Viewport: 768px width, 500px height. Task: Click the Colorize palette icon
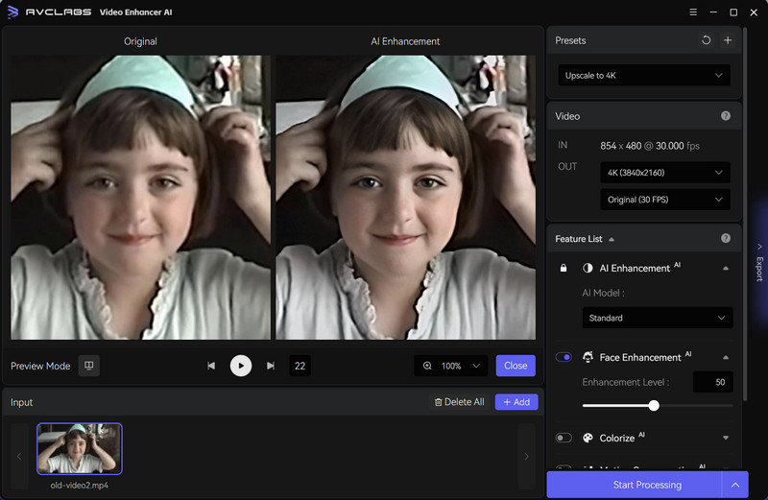pyautogui.click(x=588, y=438)
